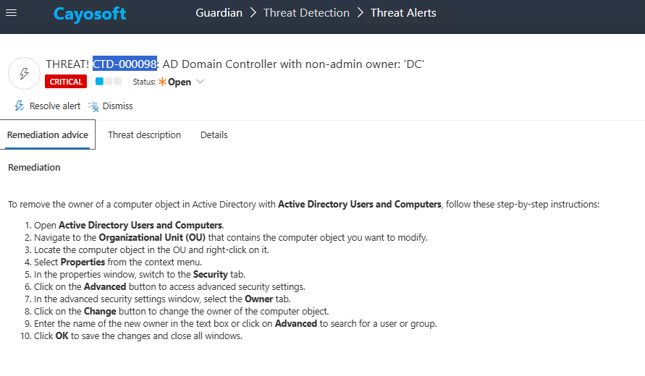Click the red CRITICAL severity badge
This screenshot has height=376, width=645.
tap(66, 82)
